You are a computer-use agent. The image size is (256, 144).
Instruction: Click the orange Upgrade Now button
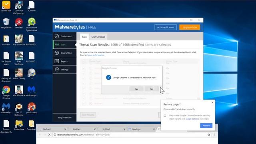click(x=190, y=27)
